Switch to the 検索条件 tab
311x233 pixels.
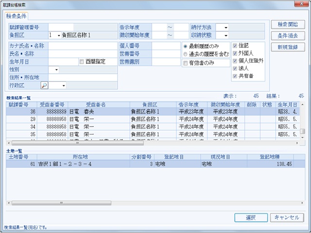(17, 16)
